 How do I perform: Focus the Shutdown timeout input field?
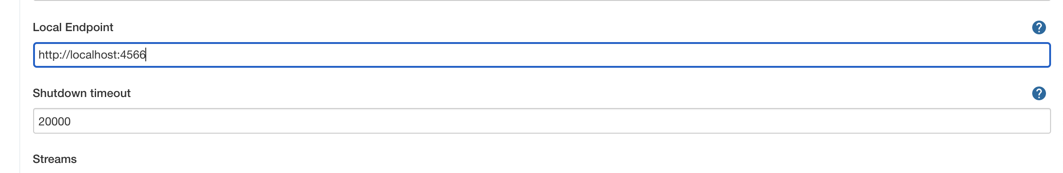pyautogui.click(x=542, y=121)
